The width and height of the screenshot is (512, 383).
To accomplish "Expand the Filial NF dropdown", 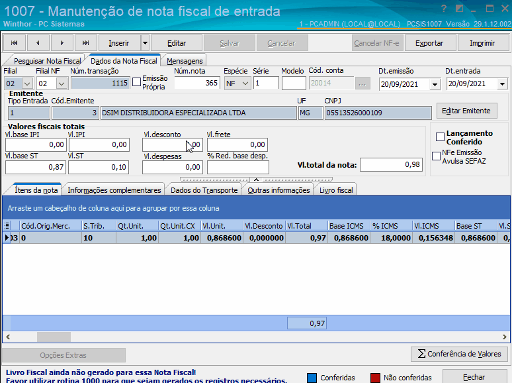I will [62, 83].
